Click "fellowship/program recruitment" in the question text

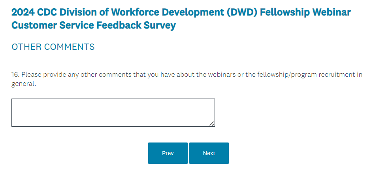click(302, 75)
